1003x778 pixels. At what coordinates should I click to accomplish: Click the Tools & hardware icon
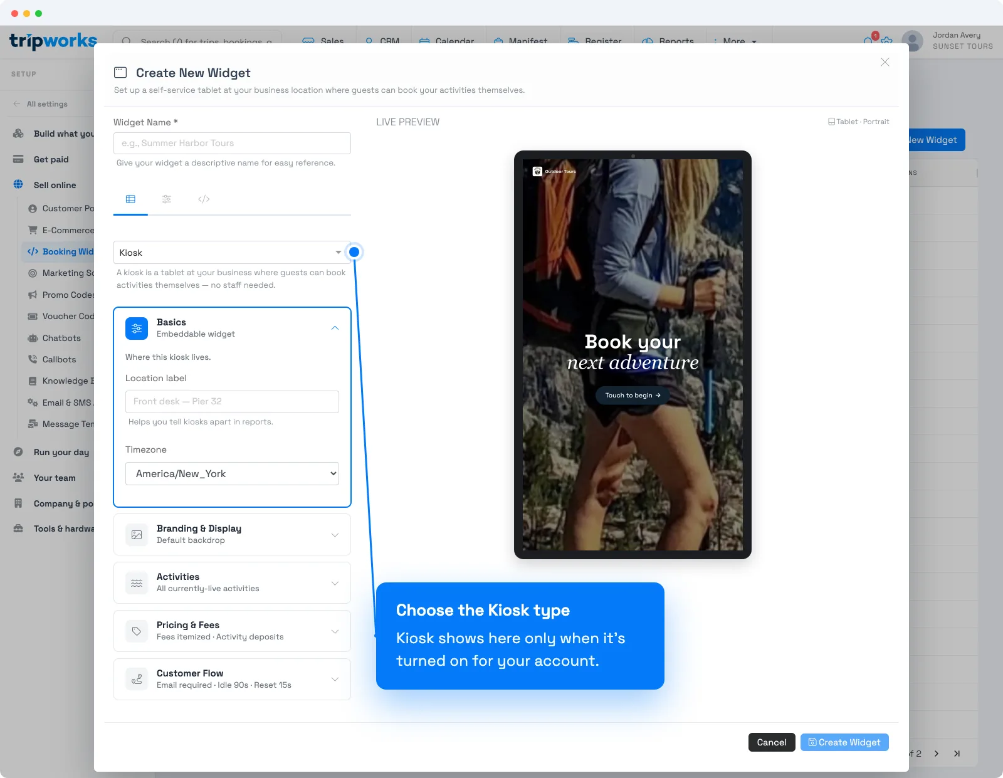(x=18, y=528)
